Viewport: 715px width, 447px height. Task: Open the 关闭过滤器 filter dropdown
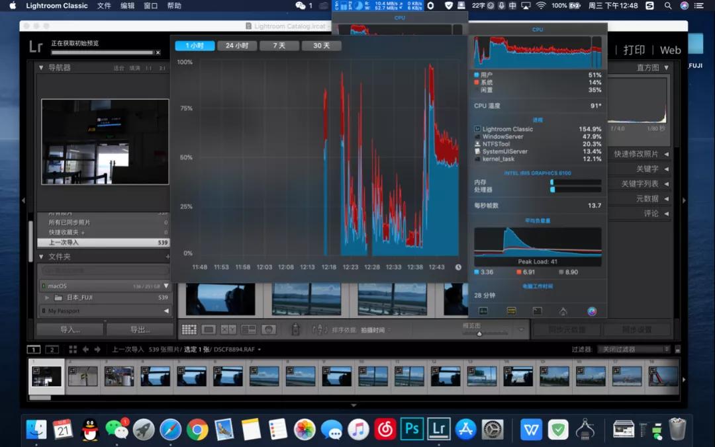coord(634,349)
